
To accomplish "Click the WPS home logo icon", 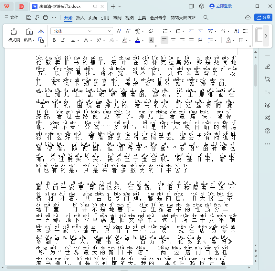I will tap(7, 6).
